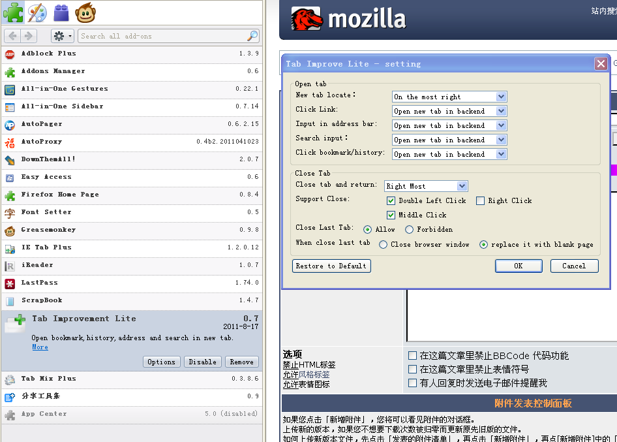The width and height of the screenshot is (617, 442).
Task: Select the DownThemAll! icon
Action: [10, 161]
